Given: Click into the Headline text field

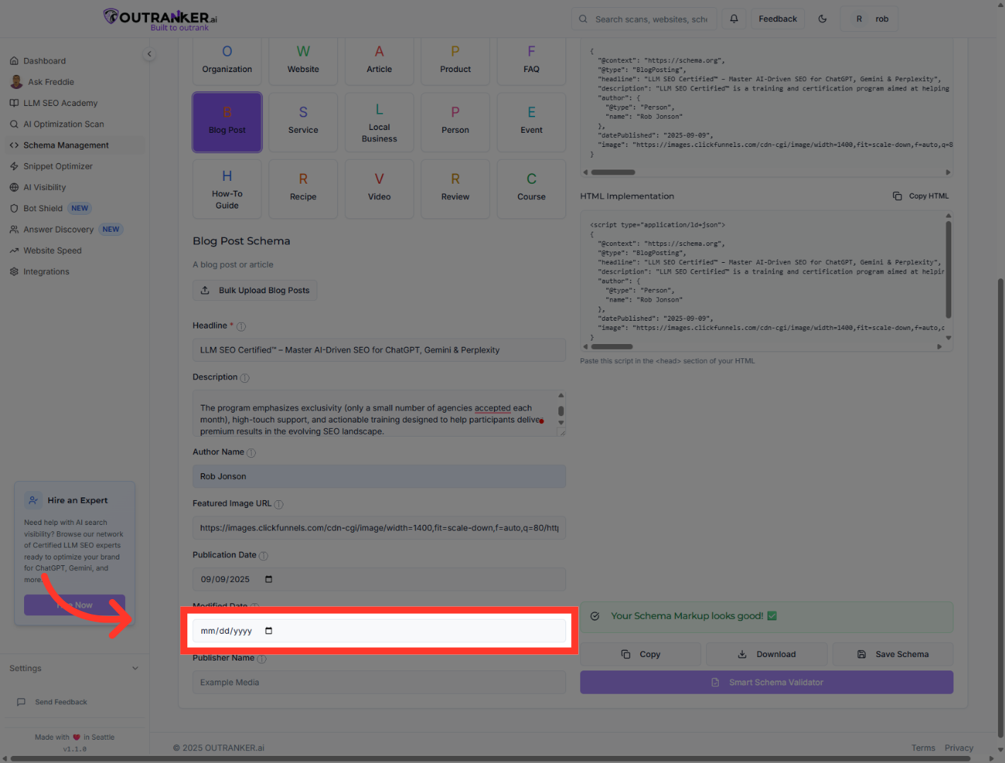Looking at the screenshot, I should [x=380, y=350].
